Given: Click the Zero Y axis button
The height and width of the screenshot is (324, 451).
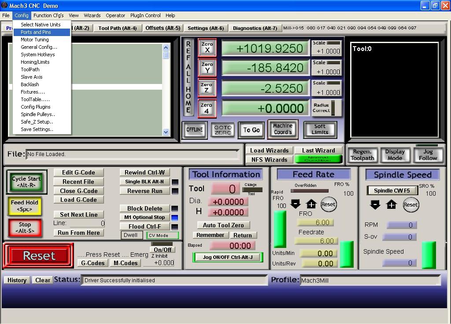Looking at the screenshot, I should point(207,67).
